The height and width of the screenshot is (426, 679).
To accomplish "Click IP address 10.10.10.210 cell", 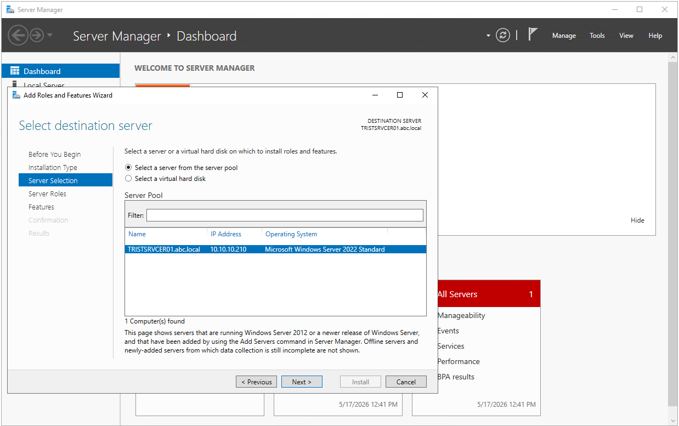I will click(x=228, y=249).
